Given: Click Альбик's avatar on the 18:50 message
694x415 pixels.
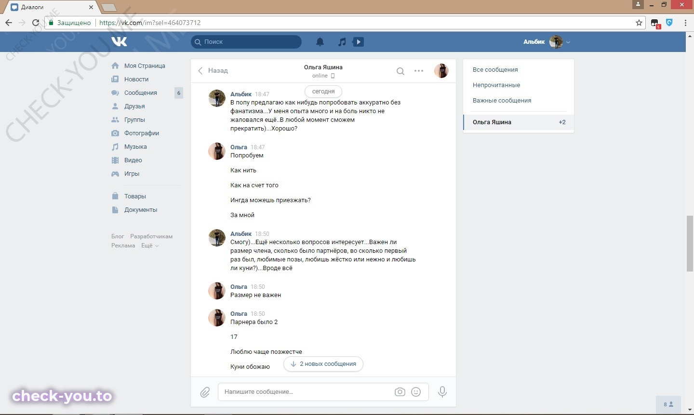Looking at the screenshot, I should [x=217, y=238].
